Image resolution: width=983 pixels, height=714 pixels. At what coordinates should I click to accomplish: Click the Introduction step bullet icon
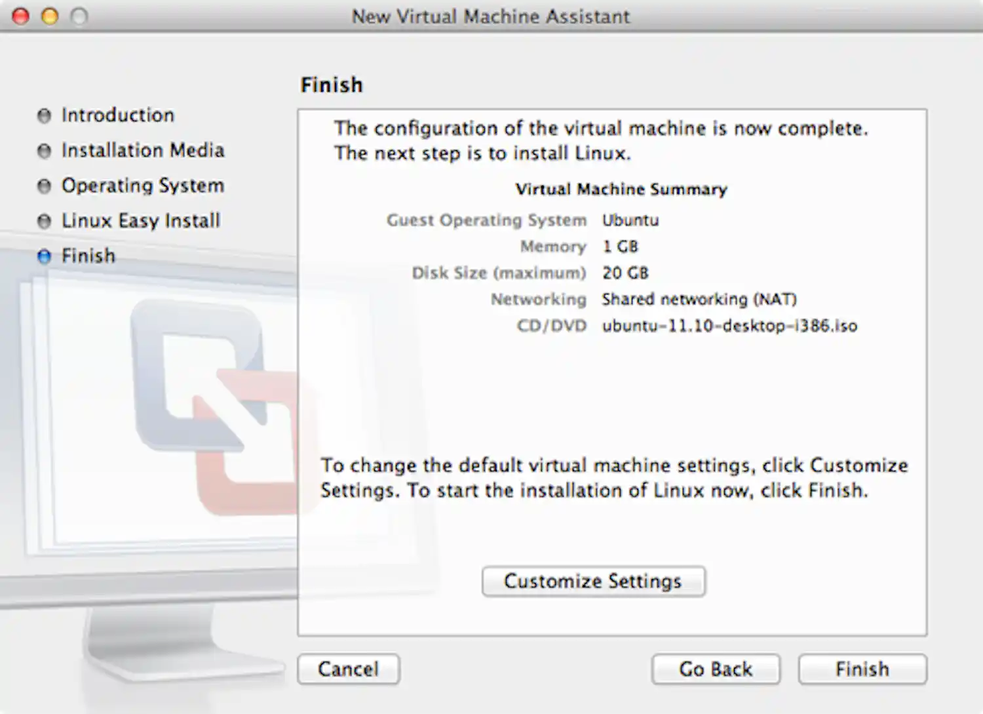pyautogui.click(x=44, y=116)
